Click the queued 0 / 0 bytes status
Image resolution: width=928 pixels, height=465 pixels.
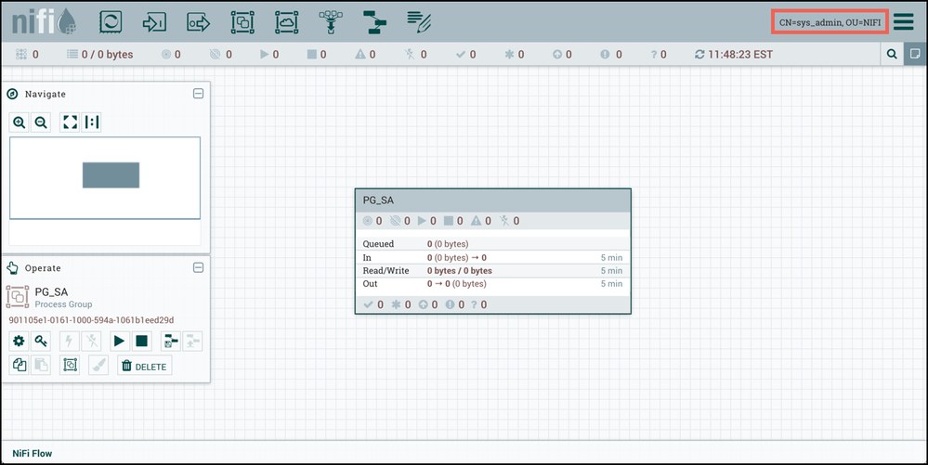(99, 55)
